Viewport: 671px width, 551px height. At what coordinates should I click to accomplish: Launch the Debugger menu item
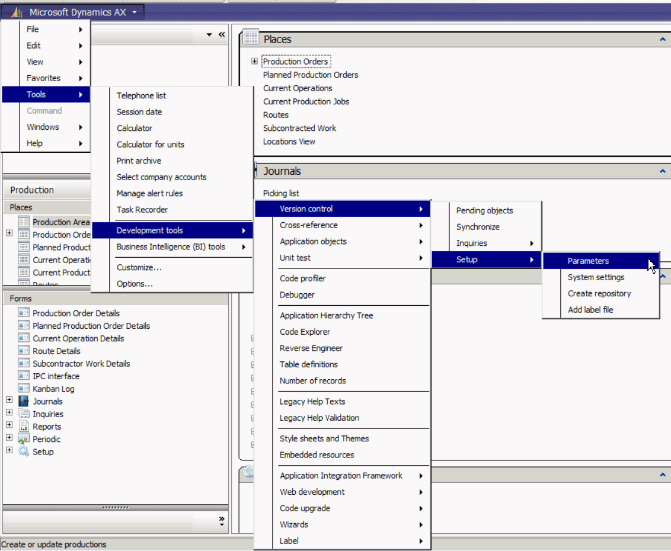343,294
